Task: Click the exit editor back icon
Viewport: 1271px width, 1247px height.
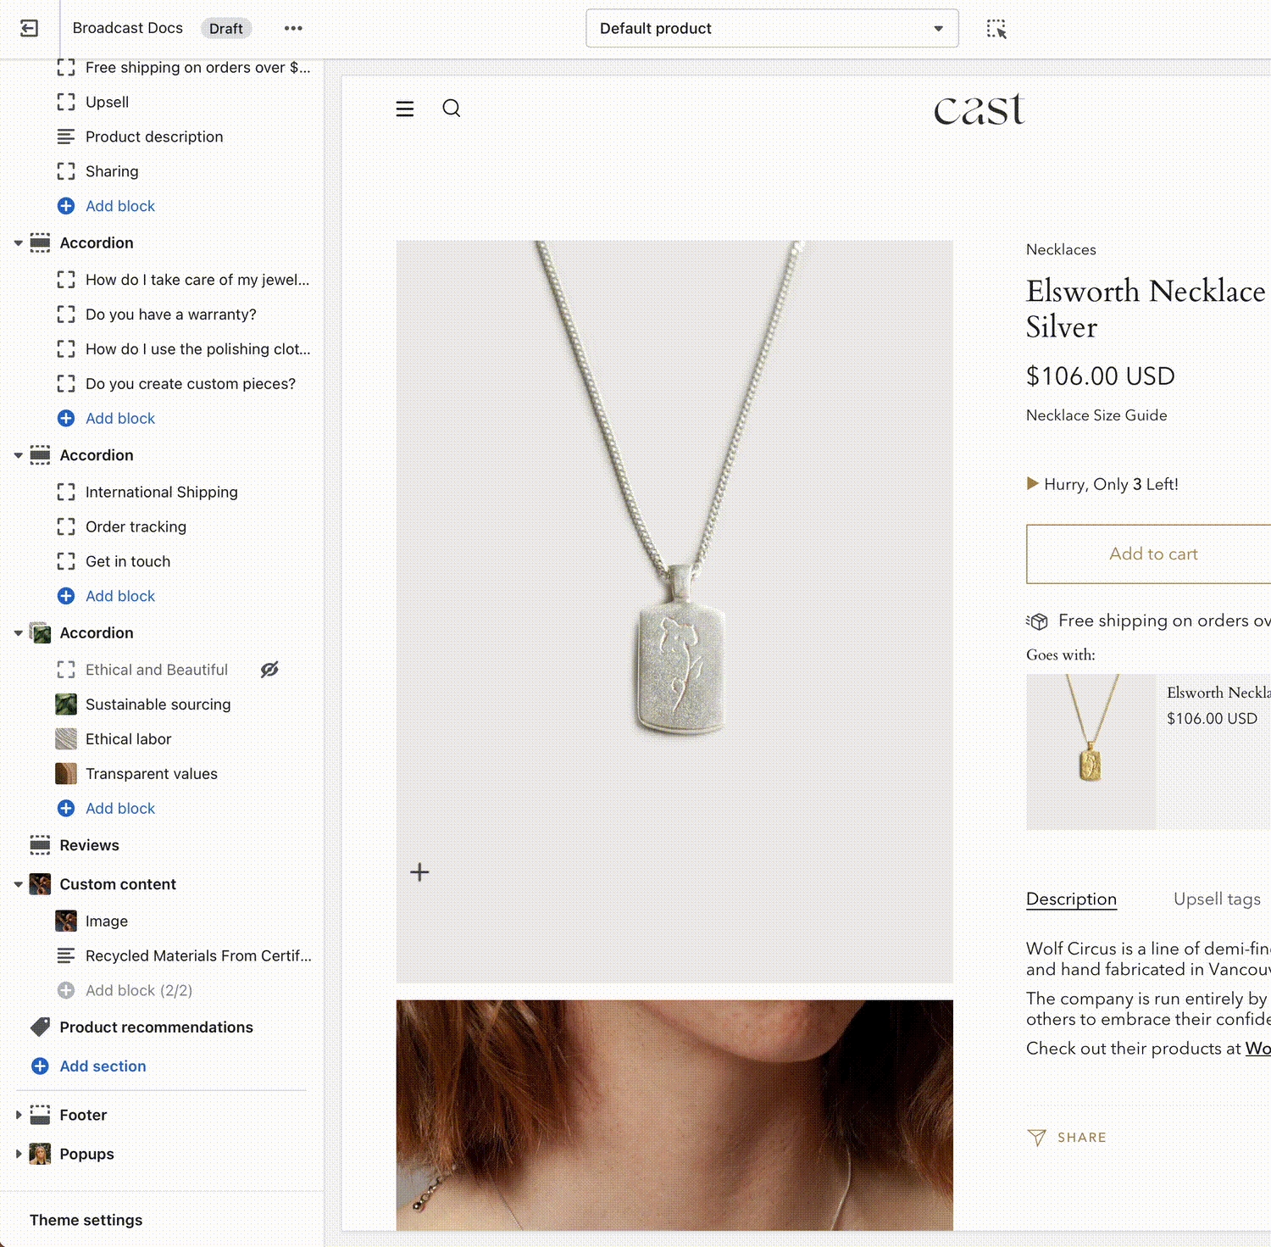Action: (29, 29)
